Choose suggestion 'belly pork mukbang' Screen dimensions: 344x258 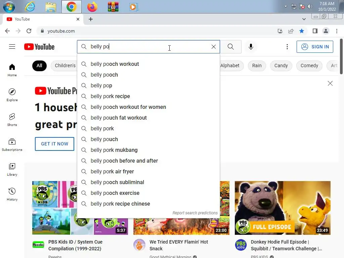(x=148, y=150)
